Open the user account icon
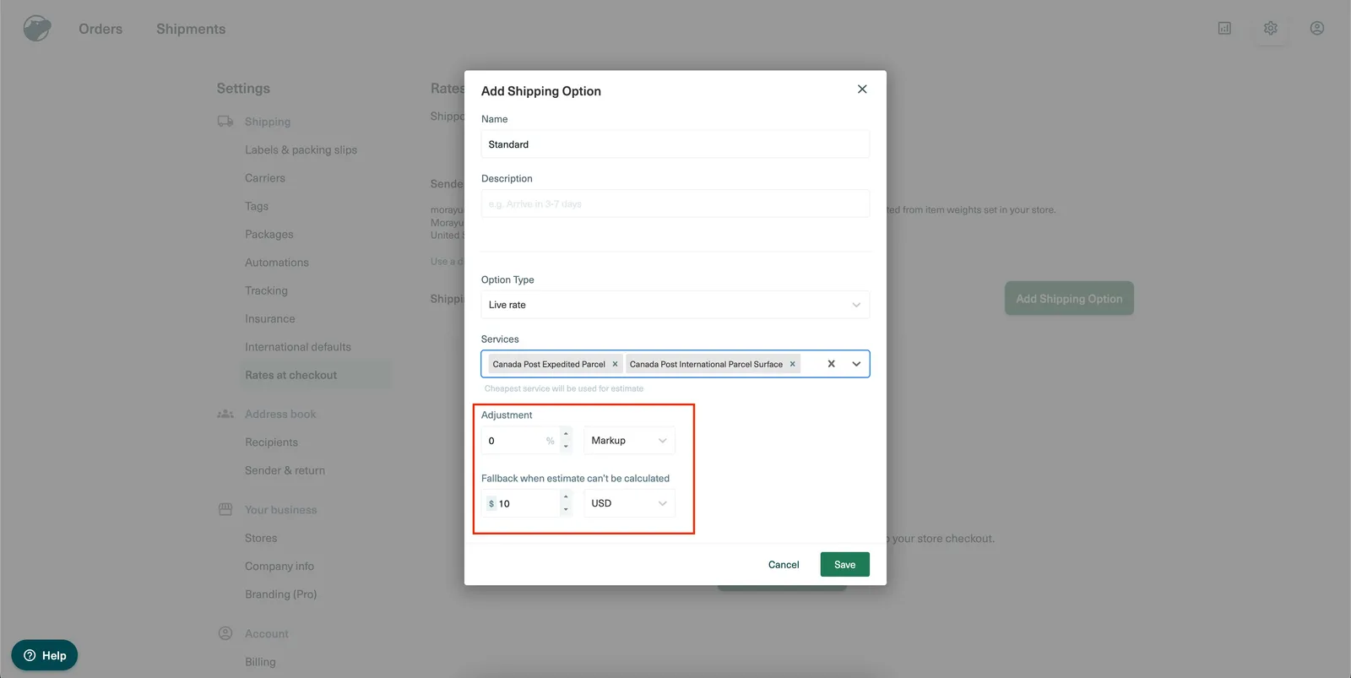The height and width of the screenshot is (678, 1351). tap(1316, 28)
